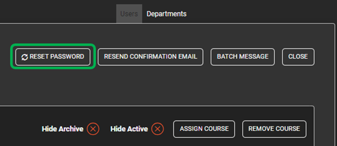337x146 pixels.
Task: Send a batch message to users
Action: [243, 57]
